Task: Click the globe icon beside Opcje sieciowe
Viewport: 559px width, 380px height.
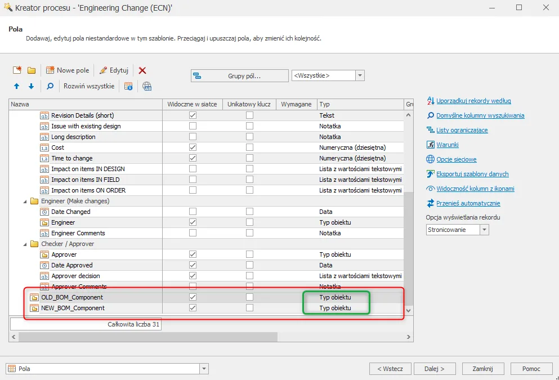Action: tap(430, 159)
